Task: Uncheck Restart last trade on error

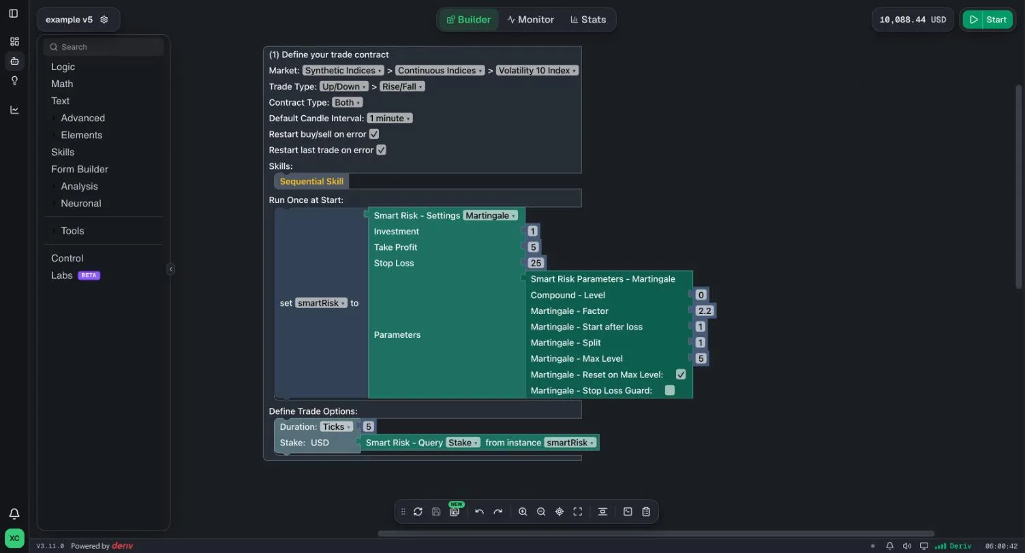Action: coord(381,150)
